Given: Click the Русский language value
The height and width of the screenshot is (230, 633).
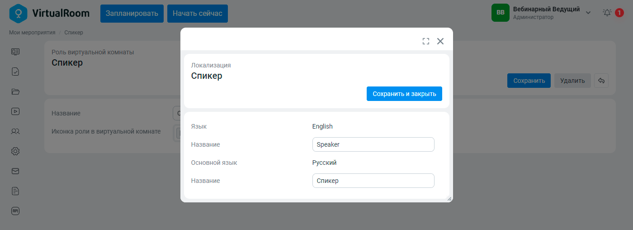Looking at the screenshot, I should [x=325, y=163].
